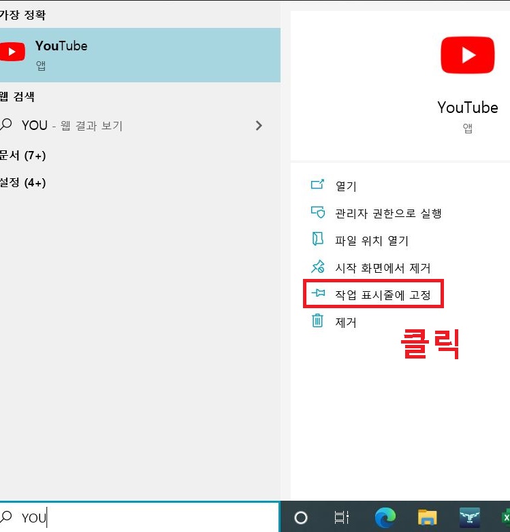Expand the YOU web results chevron arrow
Image resolution: width=510 pixels, height=532 pixels.
click(x=259, y=126)
